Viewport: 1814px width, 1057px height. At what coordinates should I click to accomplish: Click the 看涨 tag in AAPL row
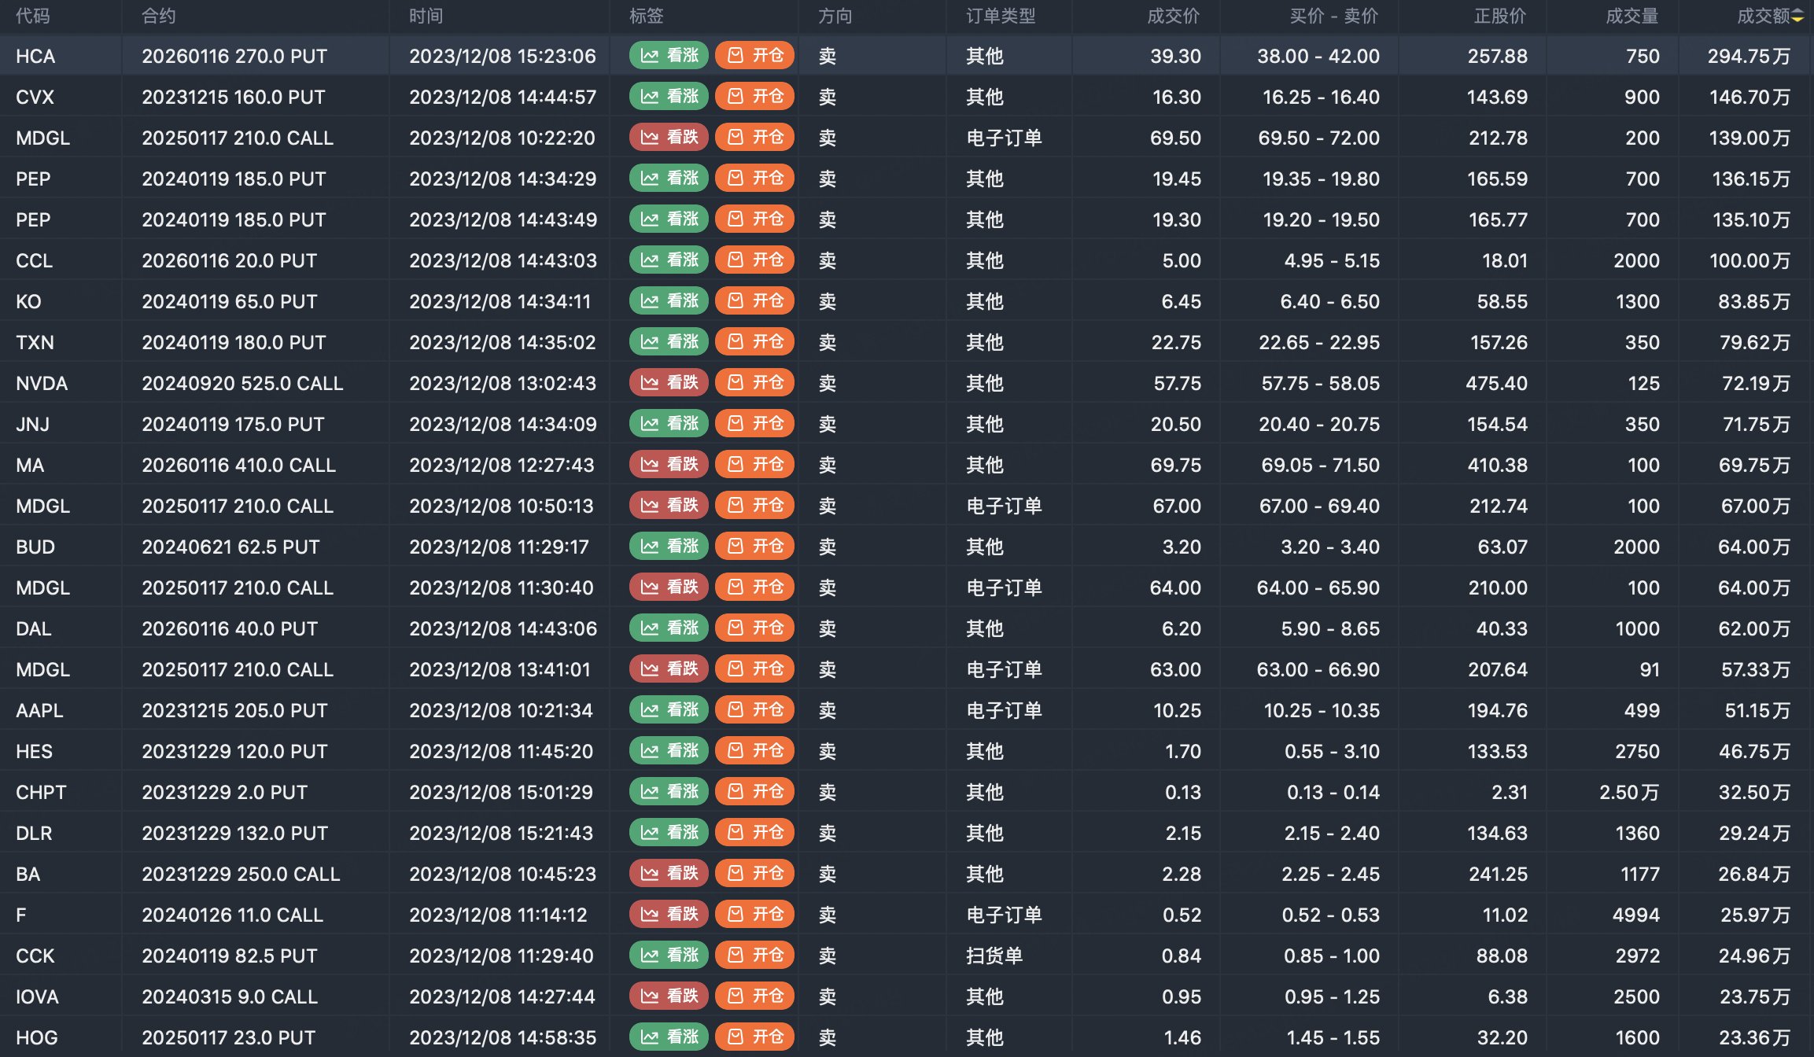point(669,710)
